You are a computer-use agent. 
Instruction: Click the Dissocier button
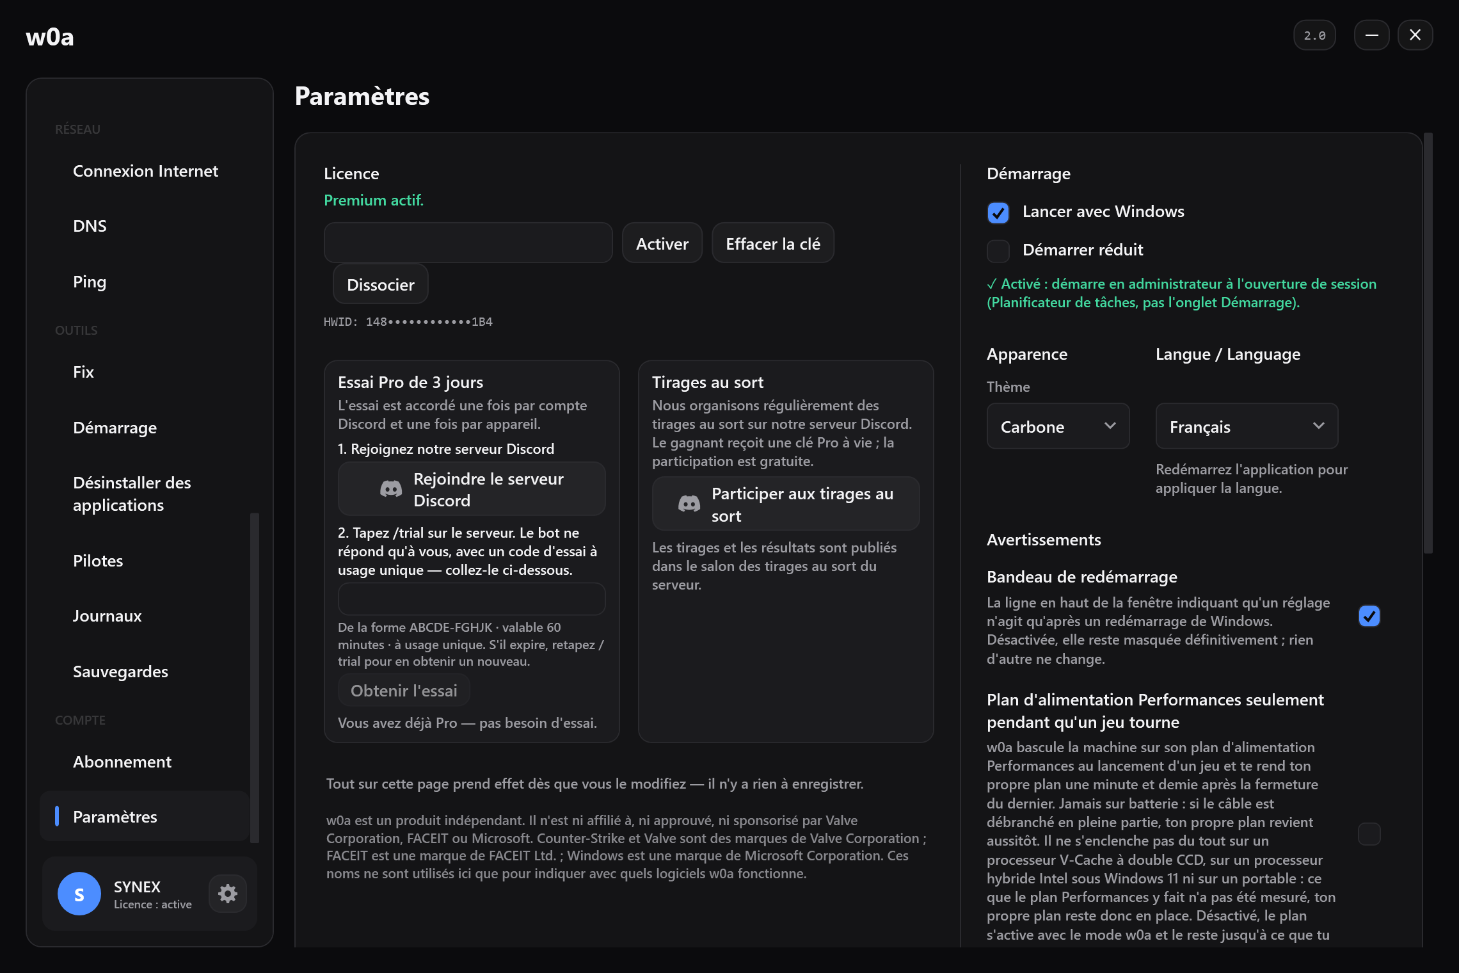pyautogui.click(x=381, y=284)
